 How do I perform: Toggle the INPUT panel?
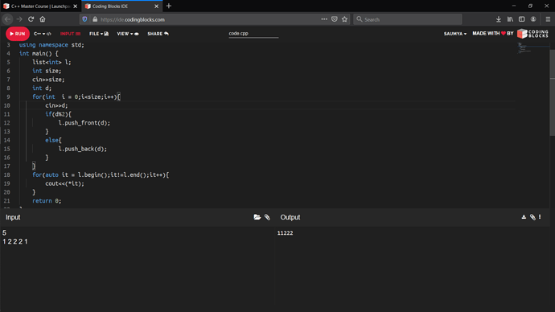coord(70,34)
